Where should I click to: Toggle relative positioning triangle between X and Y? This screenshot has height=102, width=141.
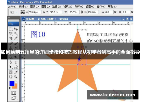tap(44, 12)
